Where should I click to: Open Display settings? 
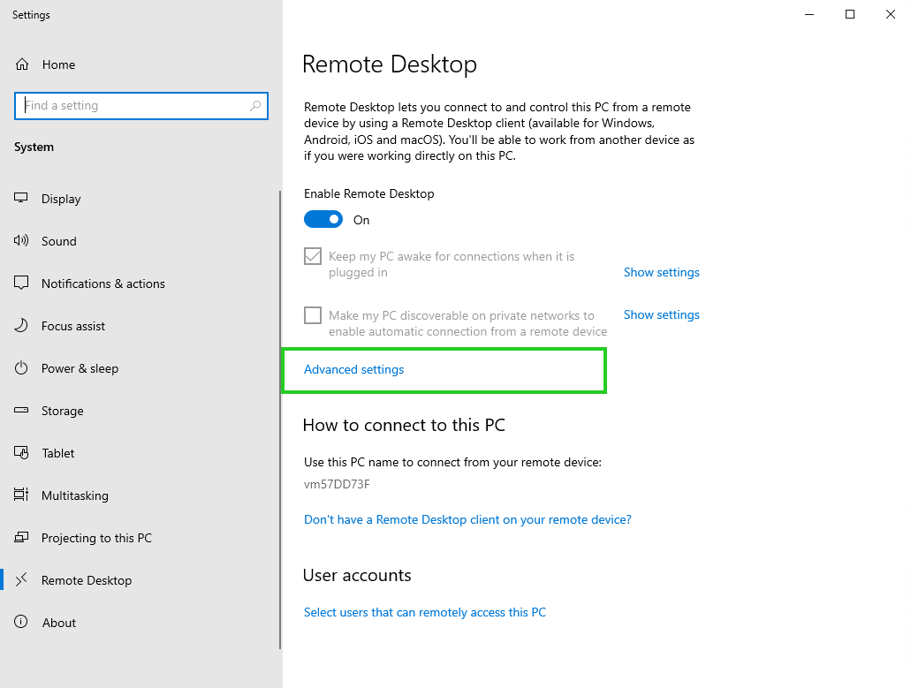60,199
